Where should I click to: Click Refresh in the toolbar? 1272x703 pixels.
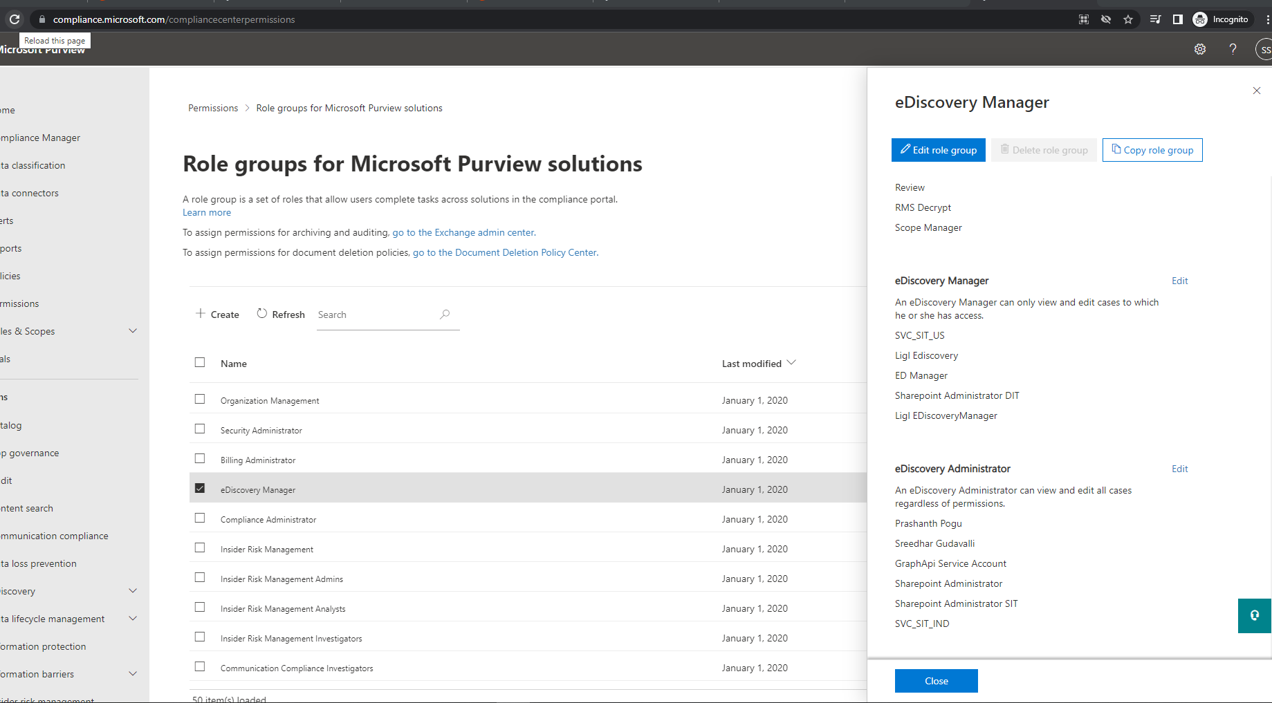[281, 315]
